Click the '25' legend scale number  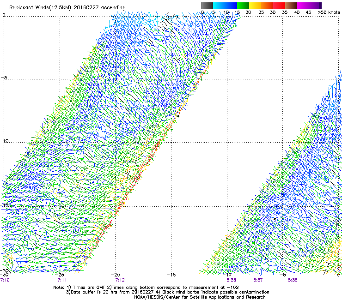coord(261,12)
